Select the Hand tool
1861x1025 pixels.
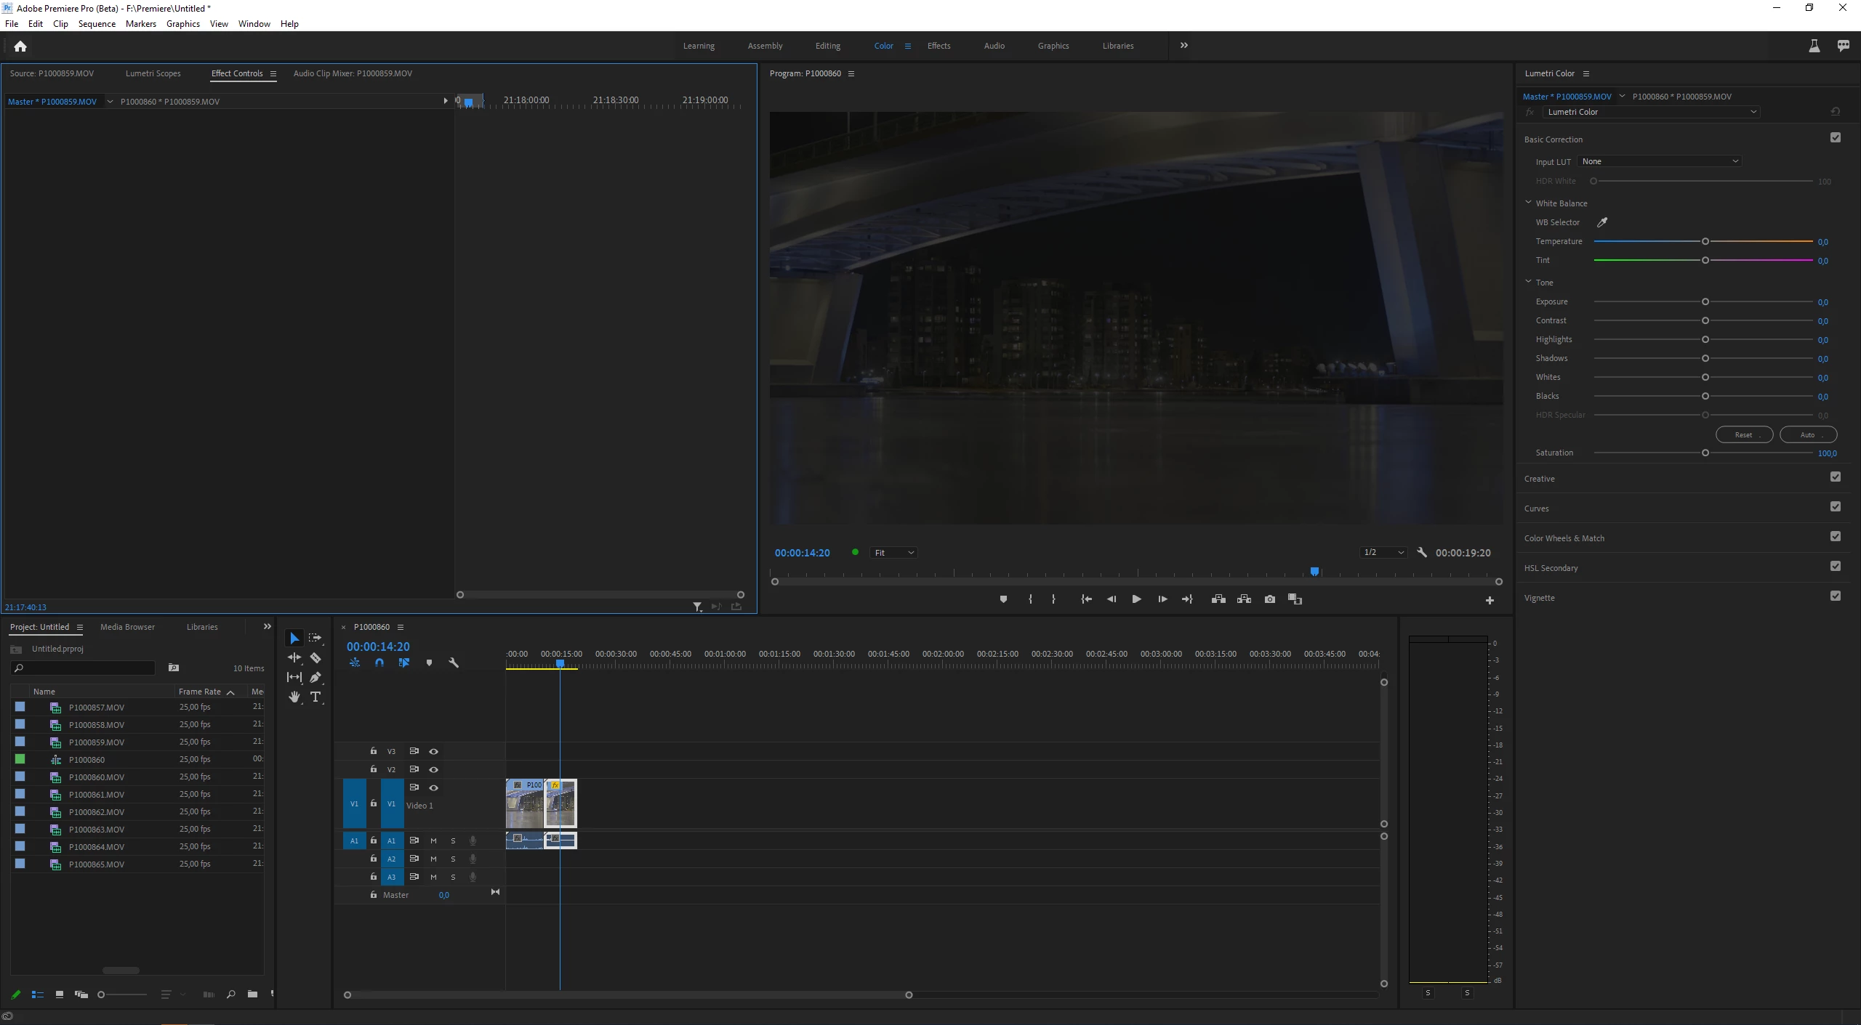click(294, 697)
